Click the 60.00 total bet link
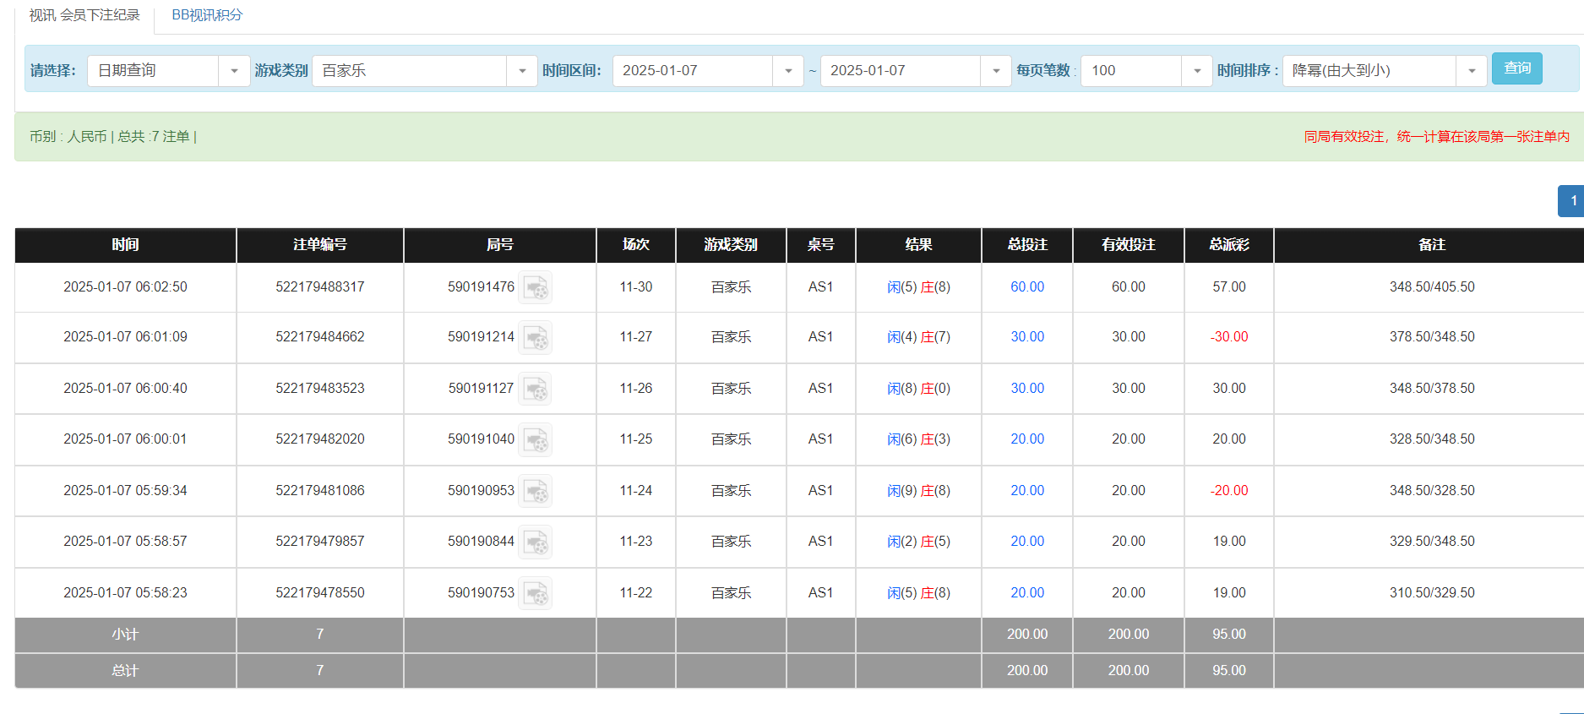Viewport: 1584px width, 714px height. (1026, 287)
